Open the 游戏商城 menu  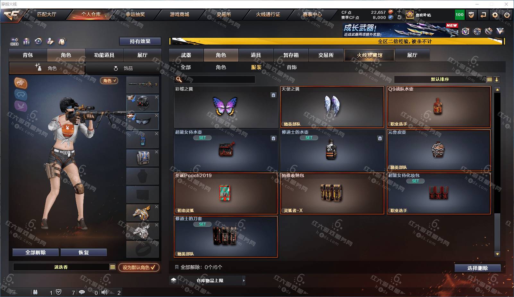click(179, 14)
